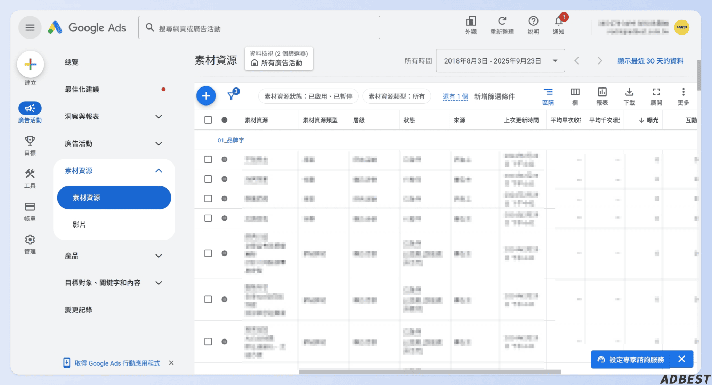Toggle the select-all checkbox in table header
The image size is (712, 385).
click(x=208, y=120)
